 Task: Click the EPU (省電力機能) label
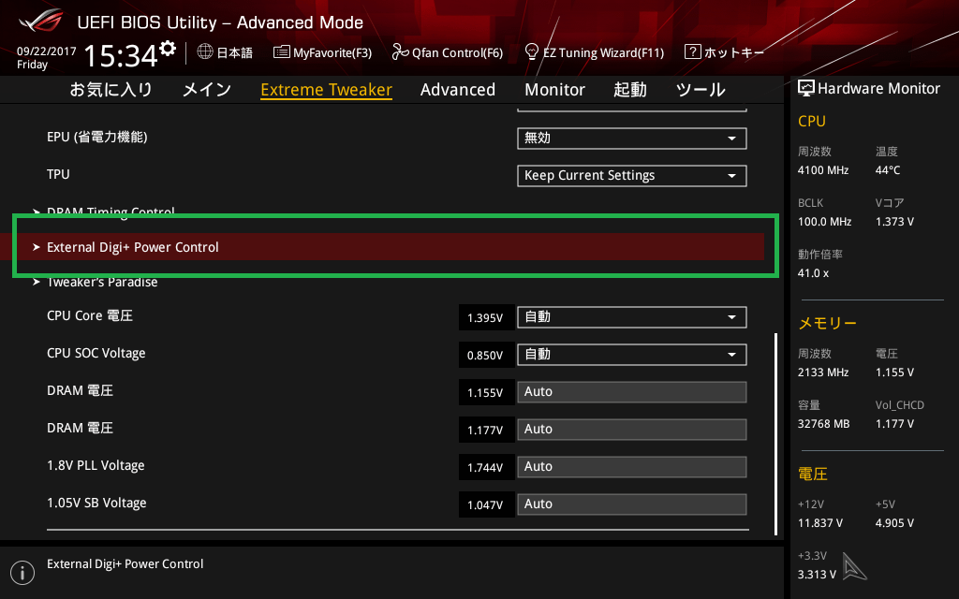click(x=97, y=137)
